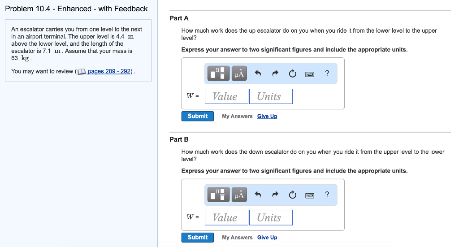Open the templates icon in Part B toolbar

218,195
